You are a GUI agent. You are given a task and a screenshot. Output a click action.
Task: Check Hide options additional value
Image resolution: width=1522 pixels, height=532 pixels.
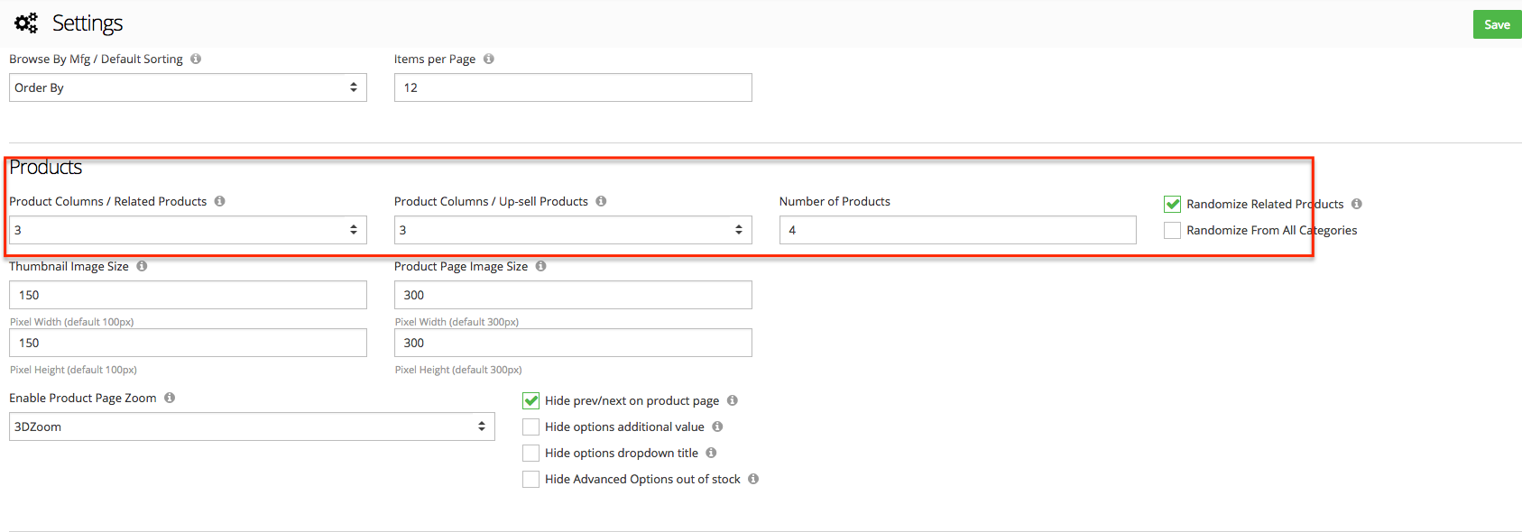[x=530, y=427]
